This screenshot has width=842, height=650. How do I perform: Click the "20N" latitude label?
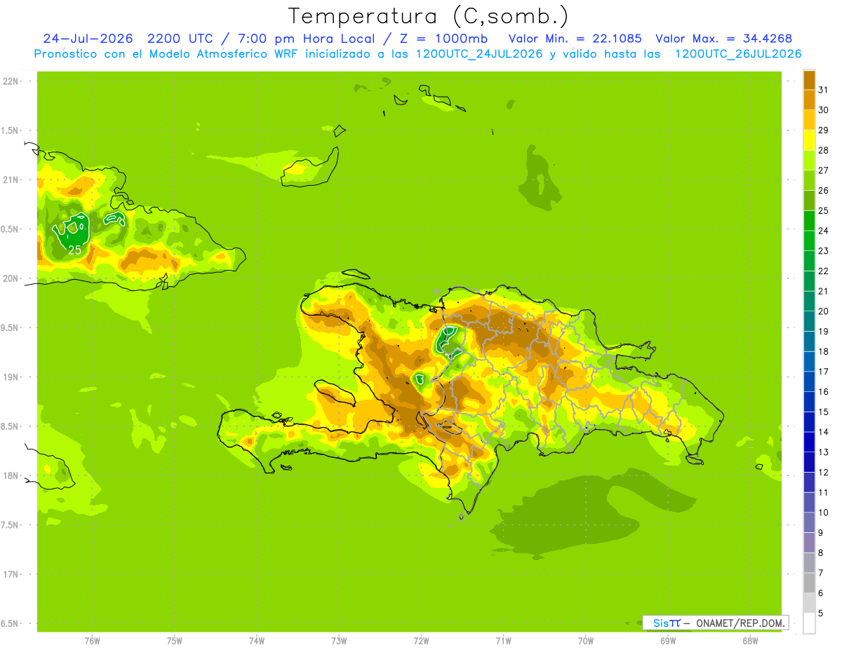[x=11, y=278]
